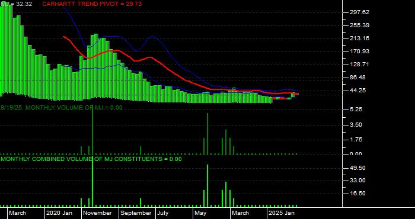The width and height of the screenshot is (415, 219).
Task: Click the 49.50 combined volume axis value
Action: tap(357, 168)
